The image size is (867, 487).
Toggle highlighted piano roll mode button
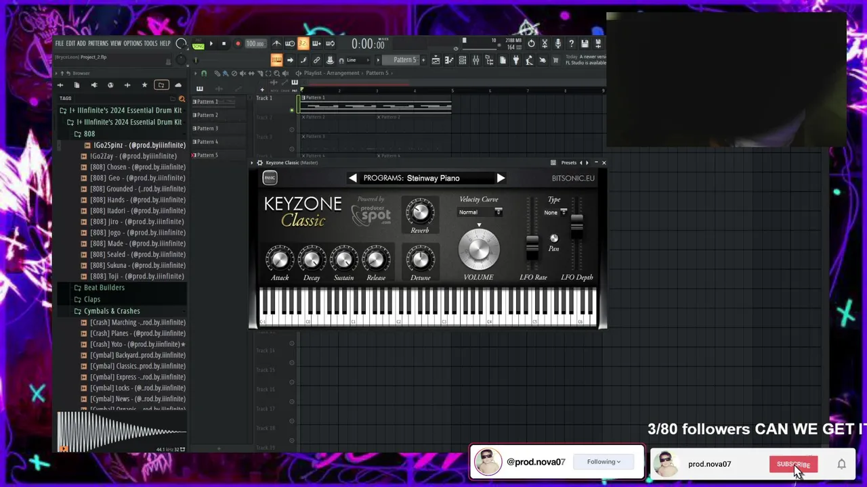pos(276,60)
